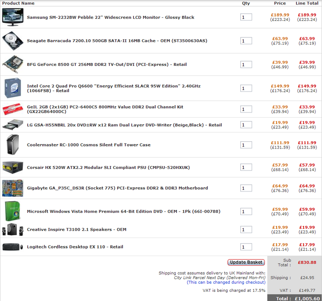The width and height of the screenshot is (322, 301).
Task: Open the BFG GeForce 8500 GT product link
Action: coord(107,65)
